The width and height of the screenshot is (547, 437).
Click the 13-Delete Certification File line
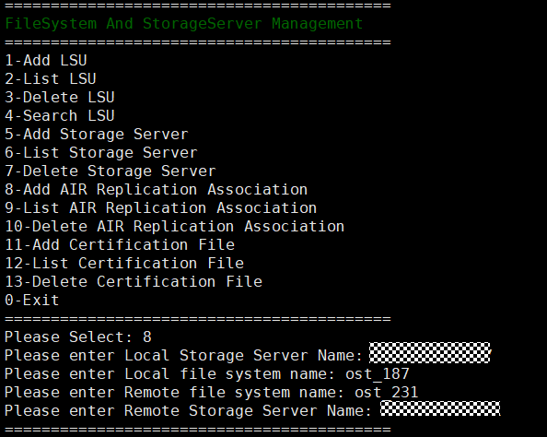click(x=134, y=282)
